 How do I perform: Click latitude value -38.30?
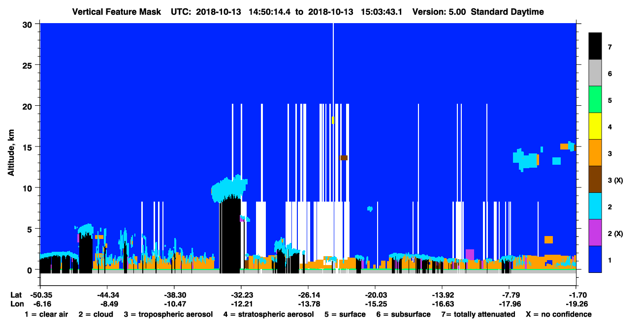point(174,295)
